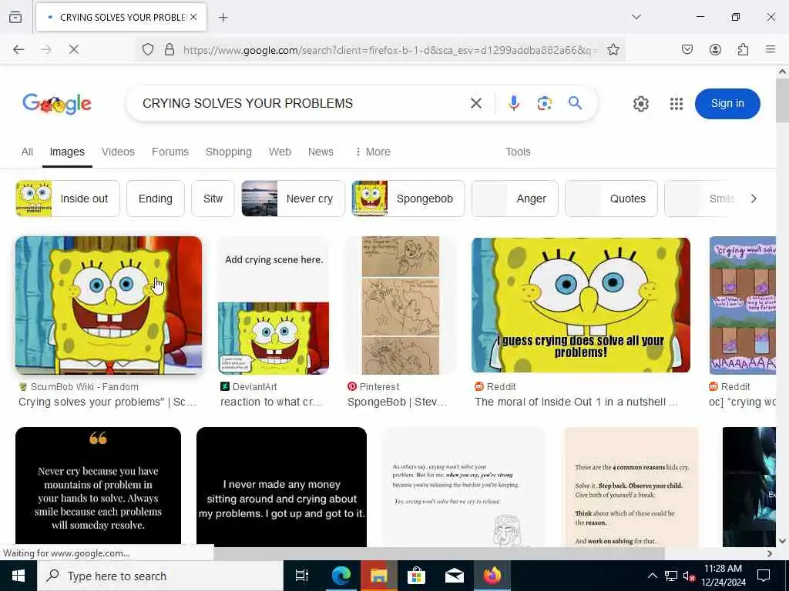Open ScumBob Wiki - Fandom source link
789x591 pixels.
[84, 386]
